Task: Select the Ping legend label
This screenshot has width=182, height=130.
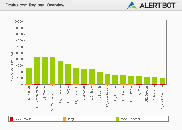Action: (x=71, y=119)
